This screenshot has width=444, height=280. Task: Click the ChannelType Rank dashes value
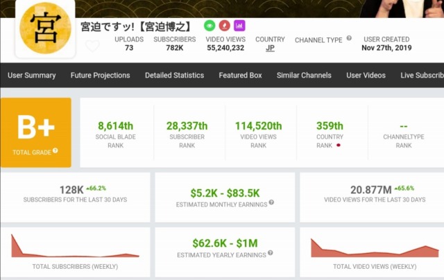(404, 126)
